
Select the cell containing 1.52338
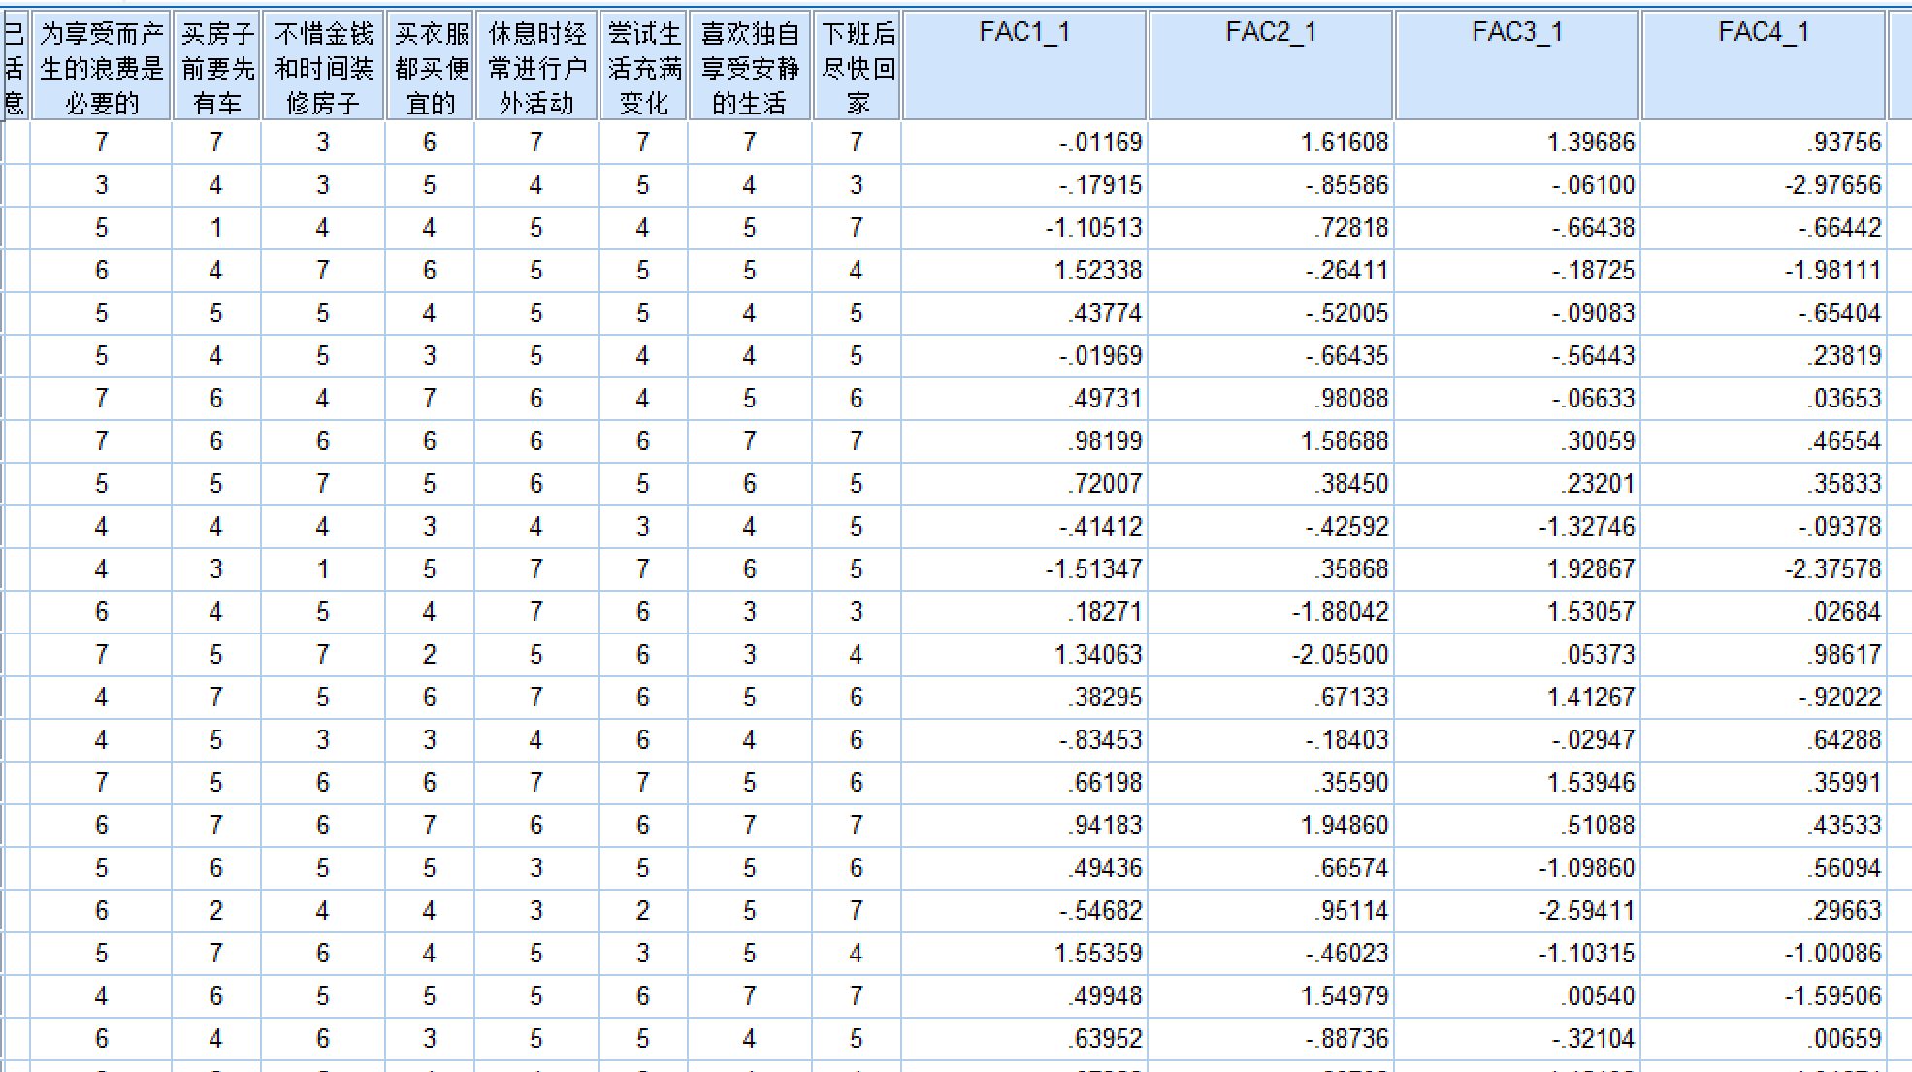(x=1024, y=271)
